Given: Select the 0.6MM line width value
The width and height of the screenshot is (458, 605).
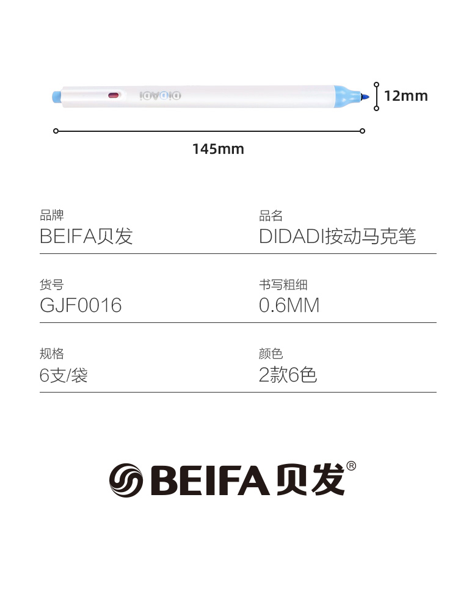Looking at the screenshot, I should tap(289, 305).
